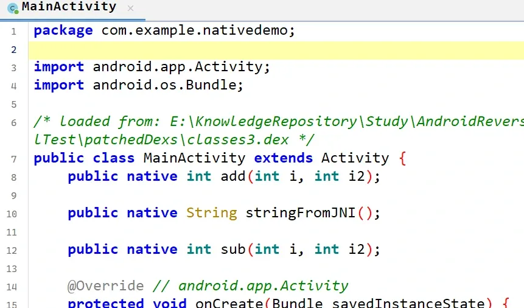Click line number 1 in the gutter
The height and width of the screenshot is (308, 524).
[14, 32]
